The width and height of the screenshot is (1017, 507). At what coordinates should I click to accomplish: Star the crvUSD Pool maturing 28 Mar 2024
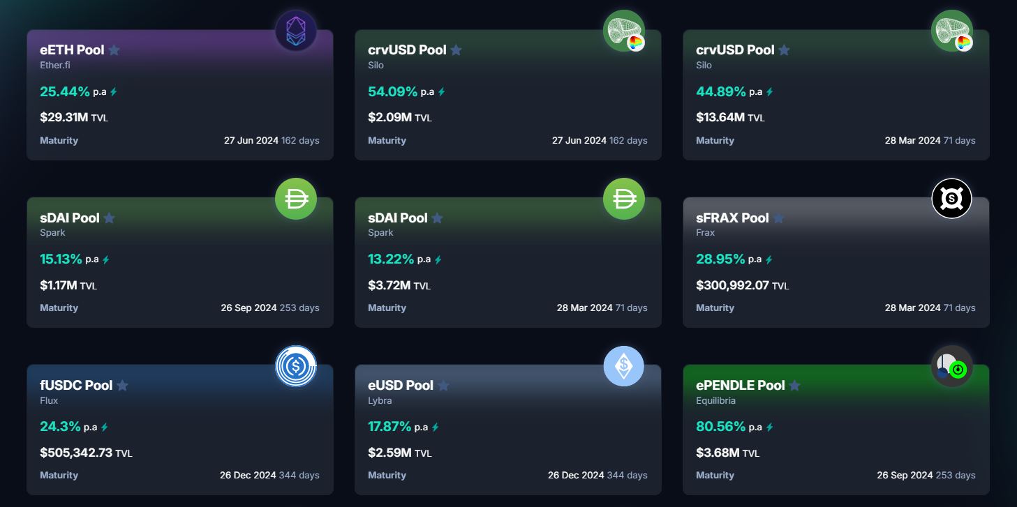(784, 50)
